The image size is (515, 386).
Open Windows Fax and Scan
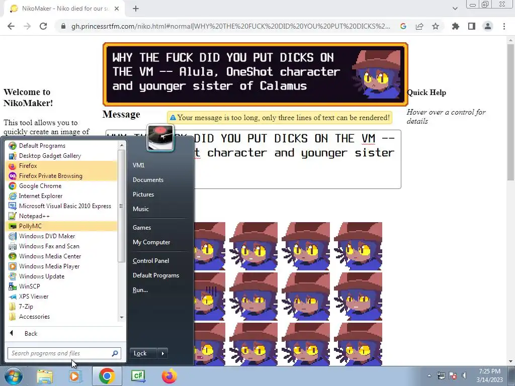click(61, 246)
